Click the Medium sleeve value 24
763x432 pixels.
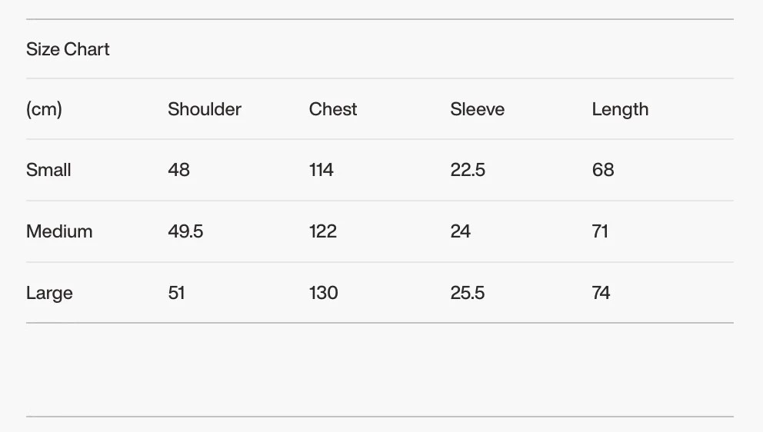pyautogui.click(x=461, y=231)
